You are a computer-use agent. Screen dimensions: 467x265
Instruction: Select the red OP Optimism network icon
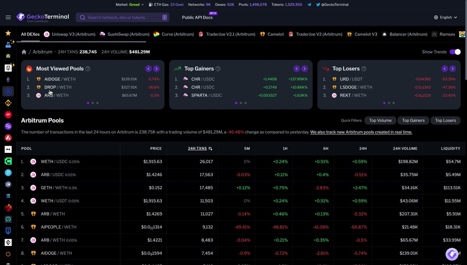8,115
